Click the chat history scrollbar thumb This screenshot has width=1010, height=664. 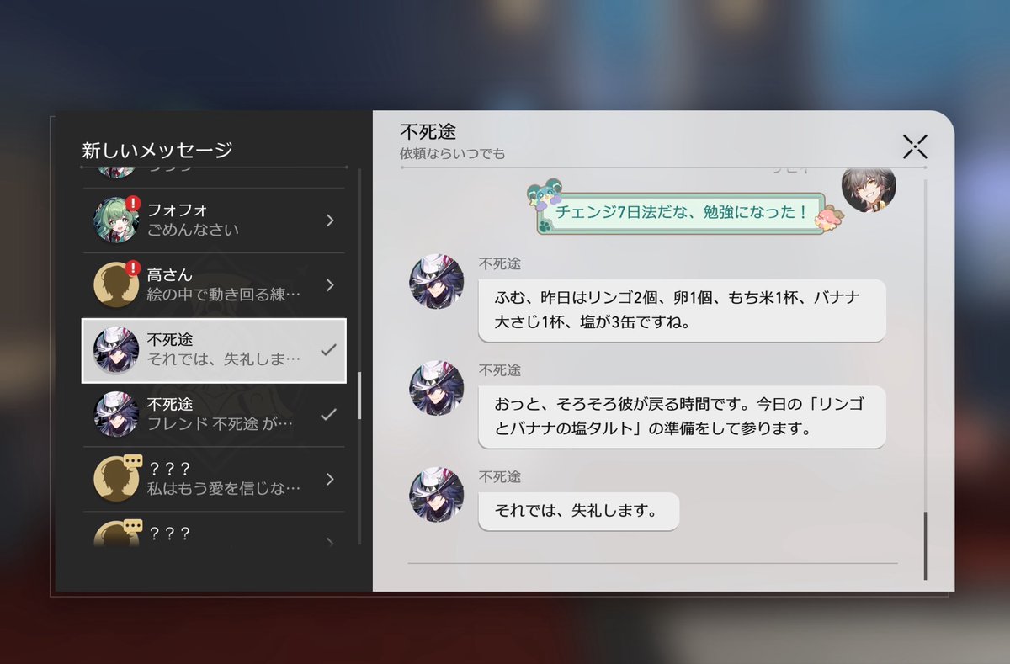tap(925, 545)
